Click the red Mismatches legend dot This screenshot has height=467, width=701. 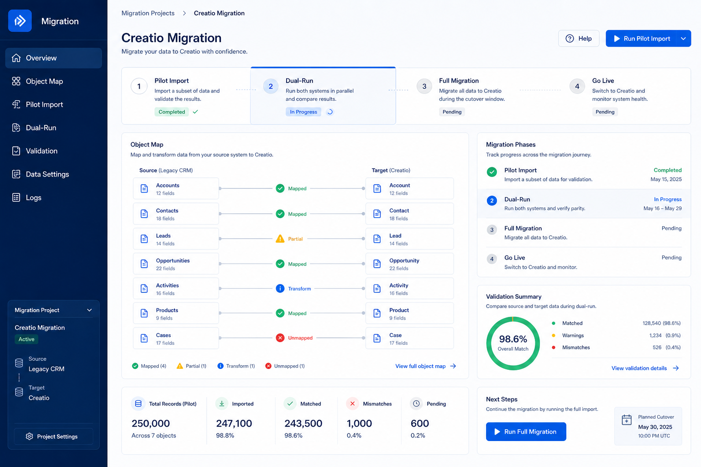point(554,348)
